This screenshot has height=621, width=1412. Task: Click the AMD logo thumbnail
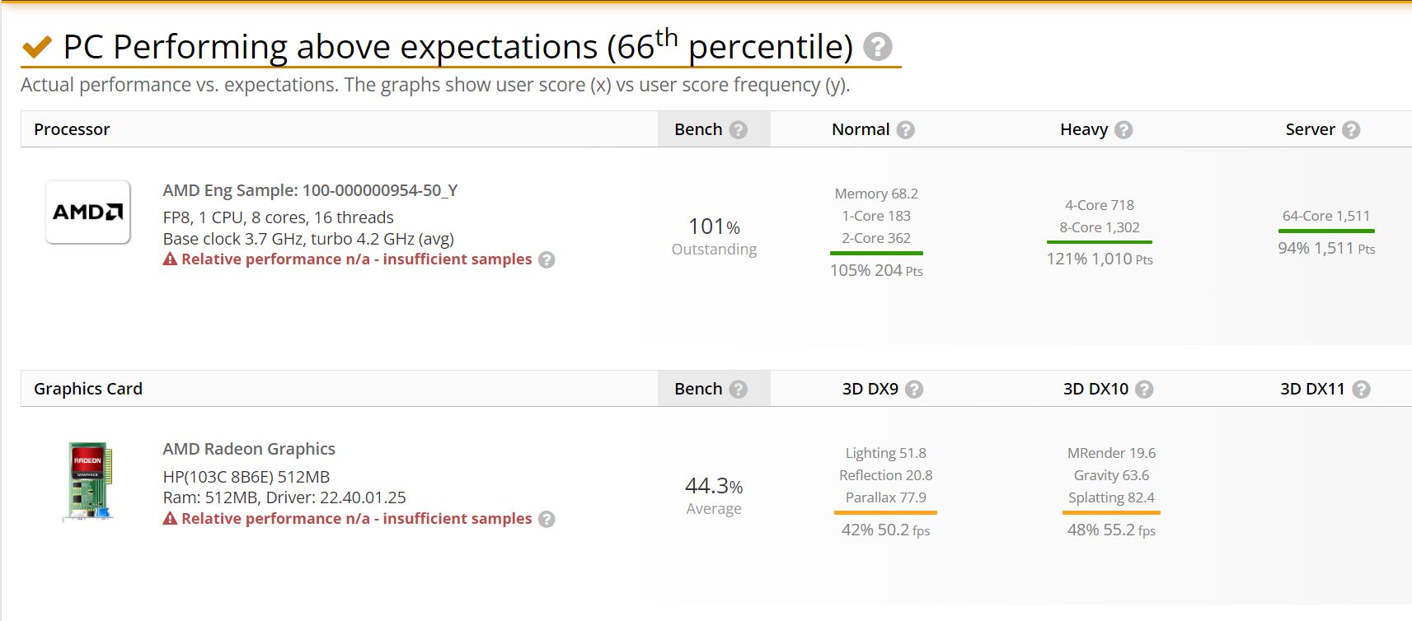(x=88, y=212)
